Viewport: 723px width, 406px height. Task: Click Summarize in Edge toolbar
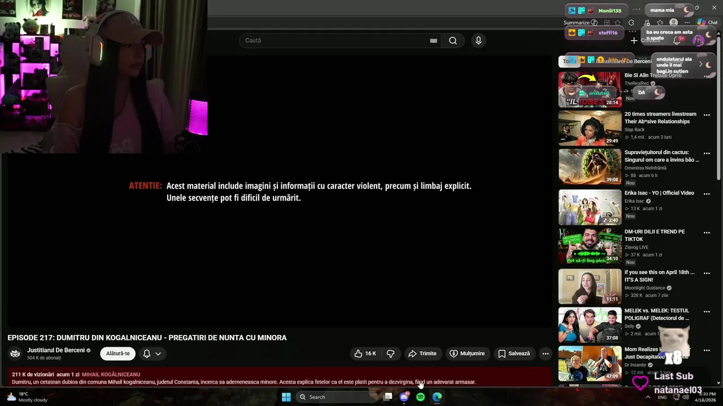[580, 23]
